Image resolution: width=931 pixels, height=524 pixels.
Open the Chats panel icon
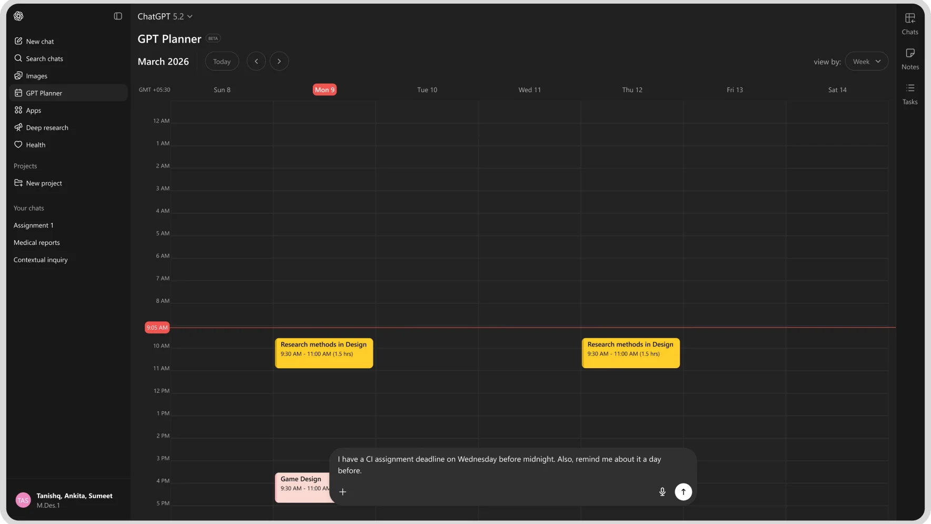pyautogui.click(x=910, y=24)
